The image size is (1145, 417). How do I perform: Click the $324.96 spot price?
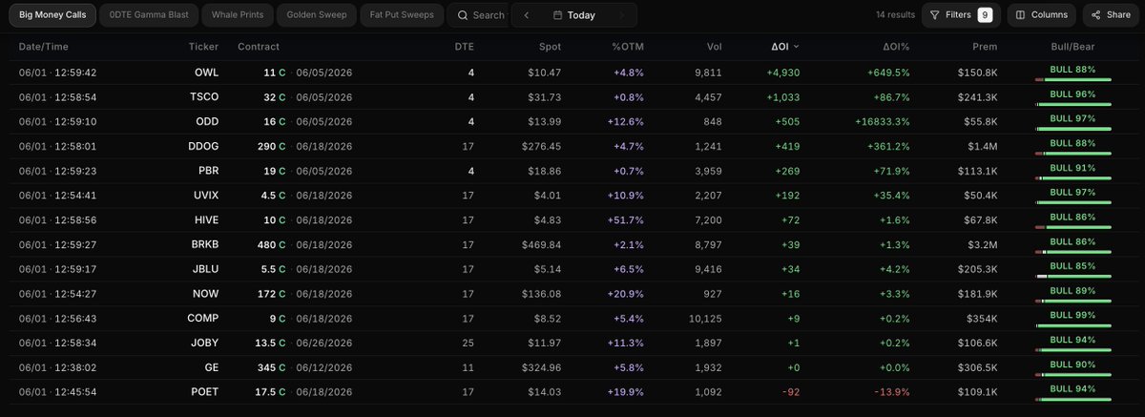coord(542,365)
